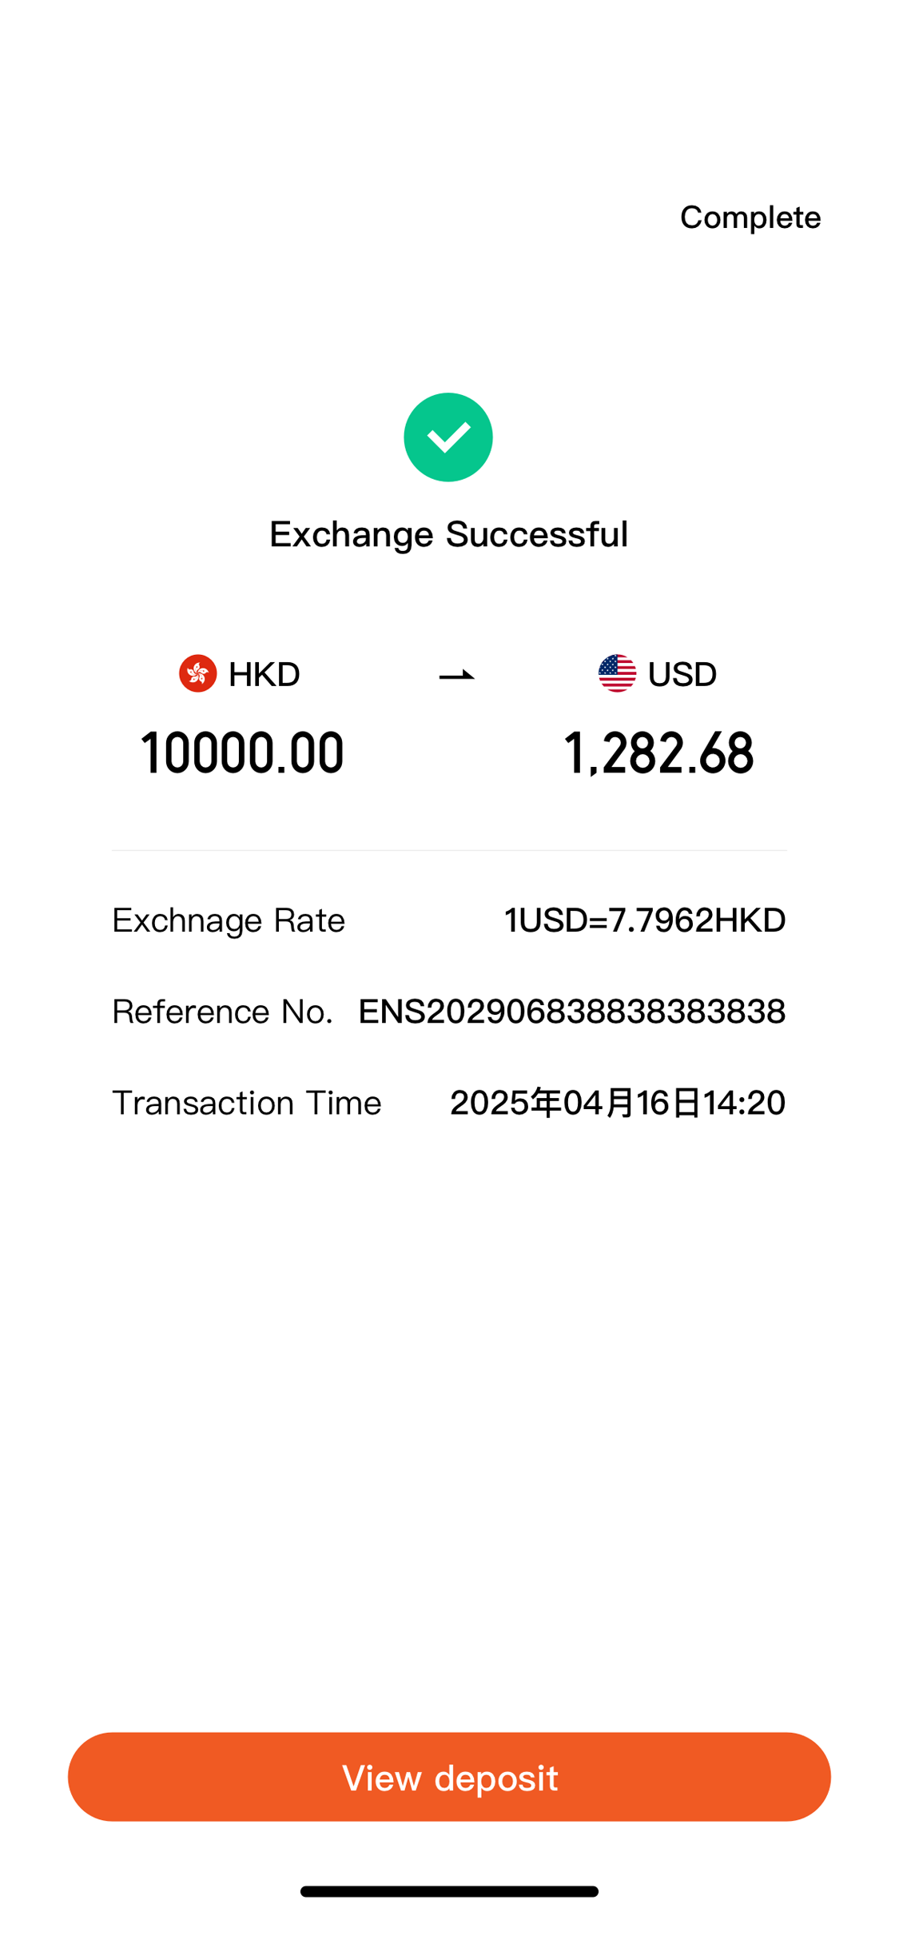This screenshot has height=1948, width=899.
Task: Tap the green success checkmark icon
Action: [448, 437]
